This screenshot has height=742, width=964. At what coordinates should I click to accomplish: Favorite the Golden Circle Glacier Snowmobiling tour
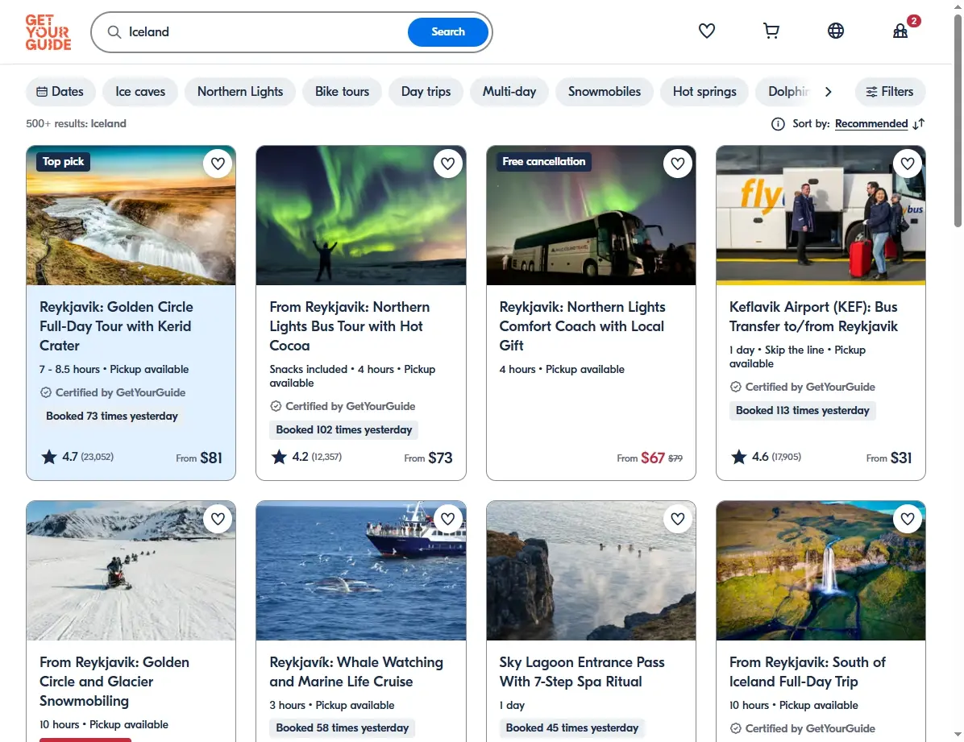[x=218, y=519]
